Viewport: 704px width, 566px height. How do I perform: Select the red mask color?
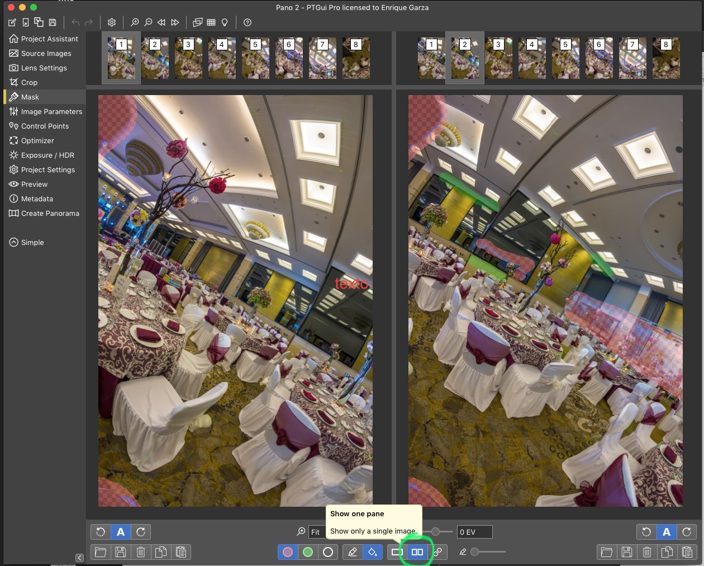288,552
